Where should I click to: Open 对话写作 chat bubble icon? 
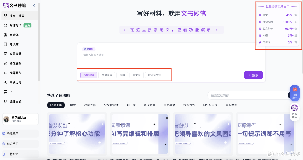click(x=5, y=25)
